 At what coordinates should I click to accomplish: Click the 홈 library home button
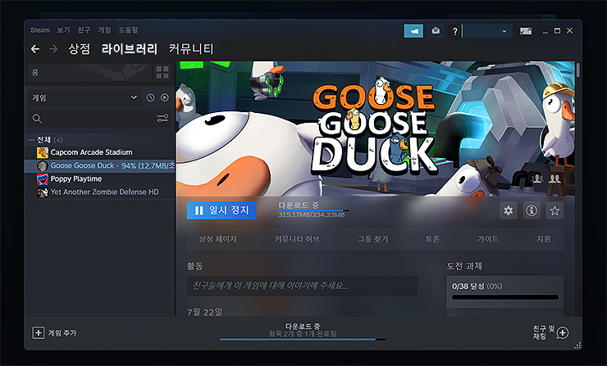click(89, 72)
